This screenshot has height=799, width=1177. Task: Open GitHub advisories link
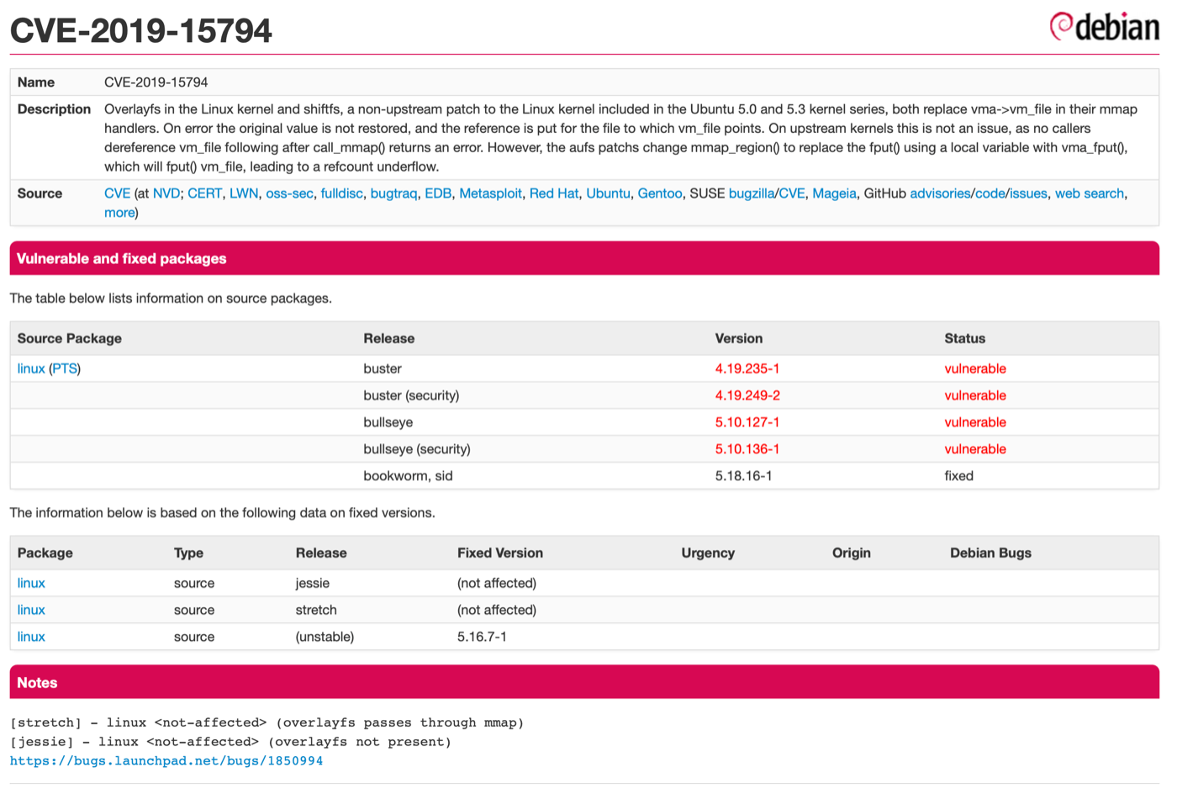[x=940, y=193]
